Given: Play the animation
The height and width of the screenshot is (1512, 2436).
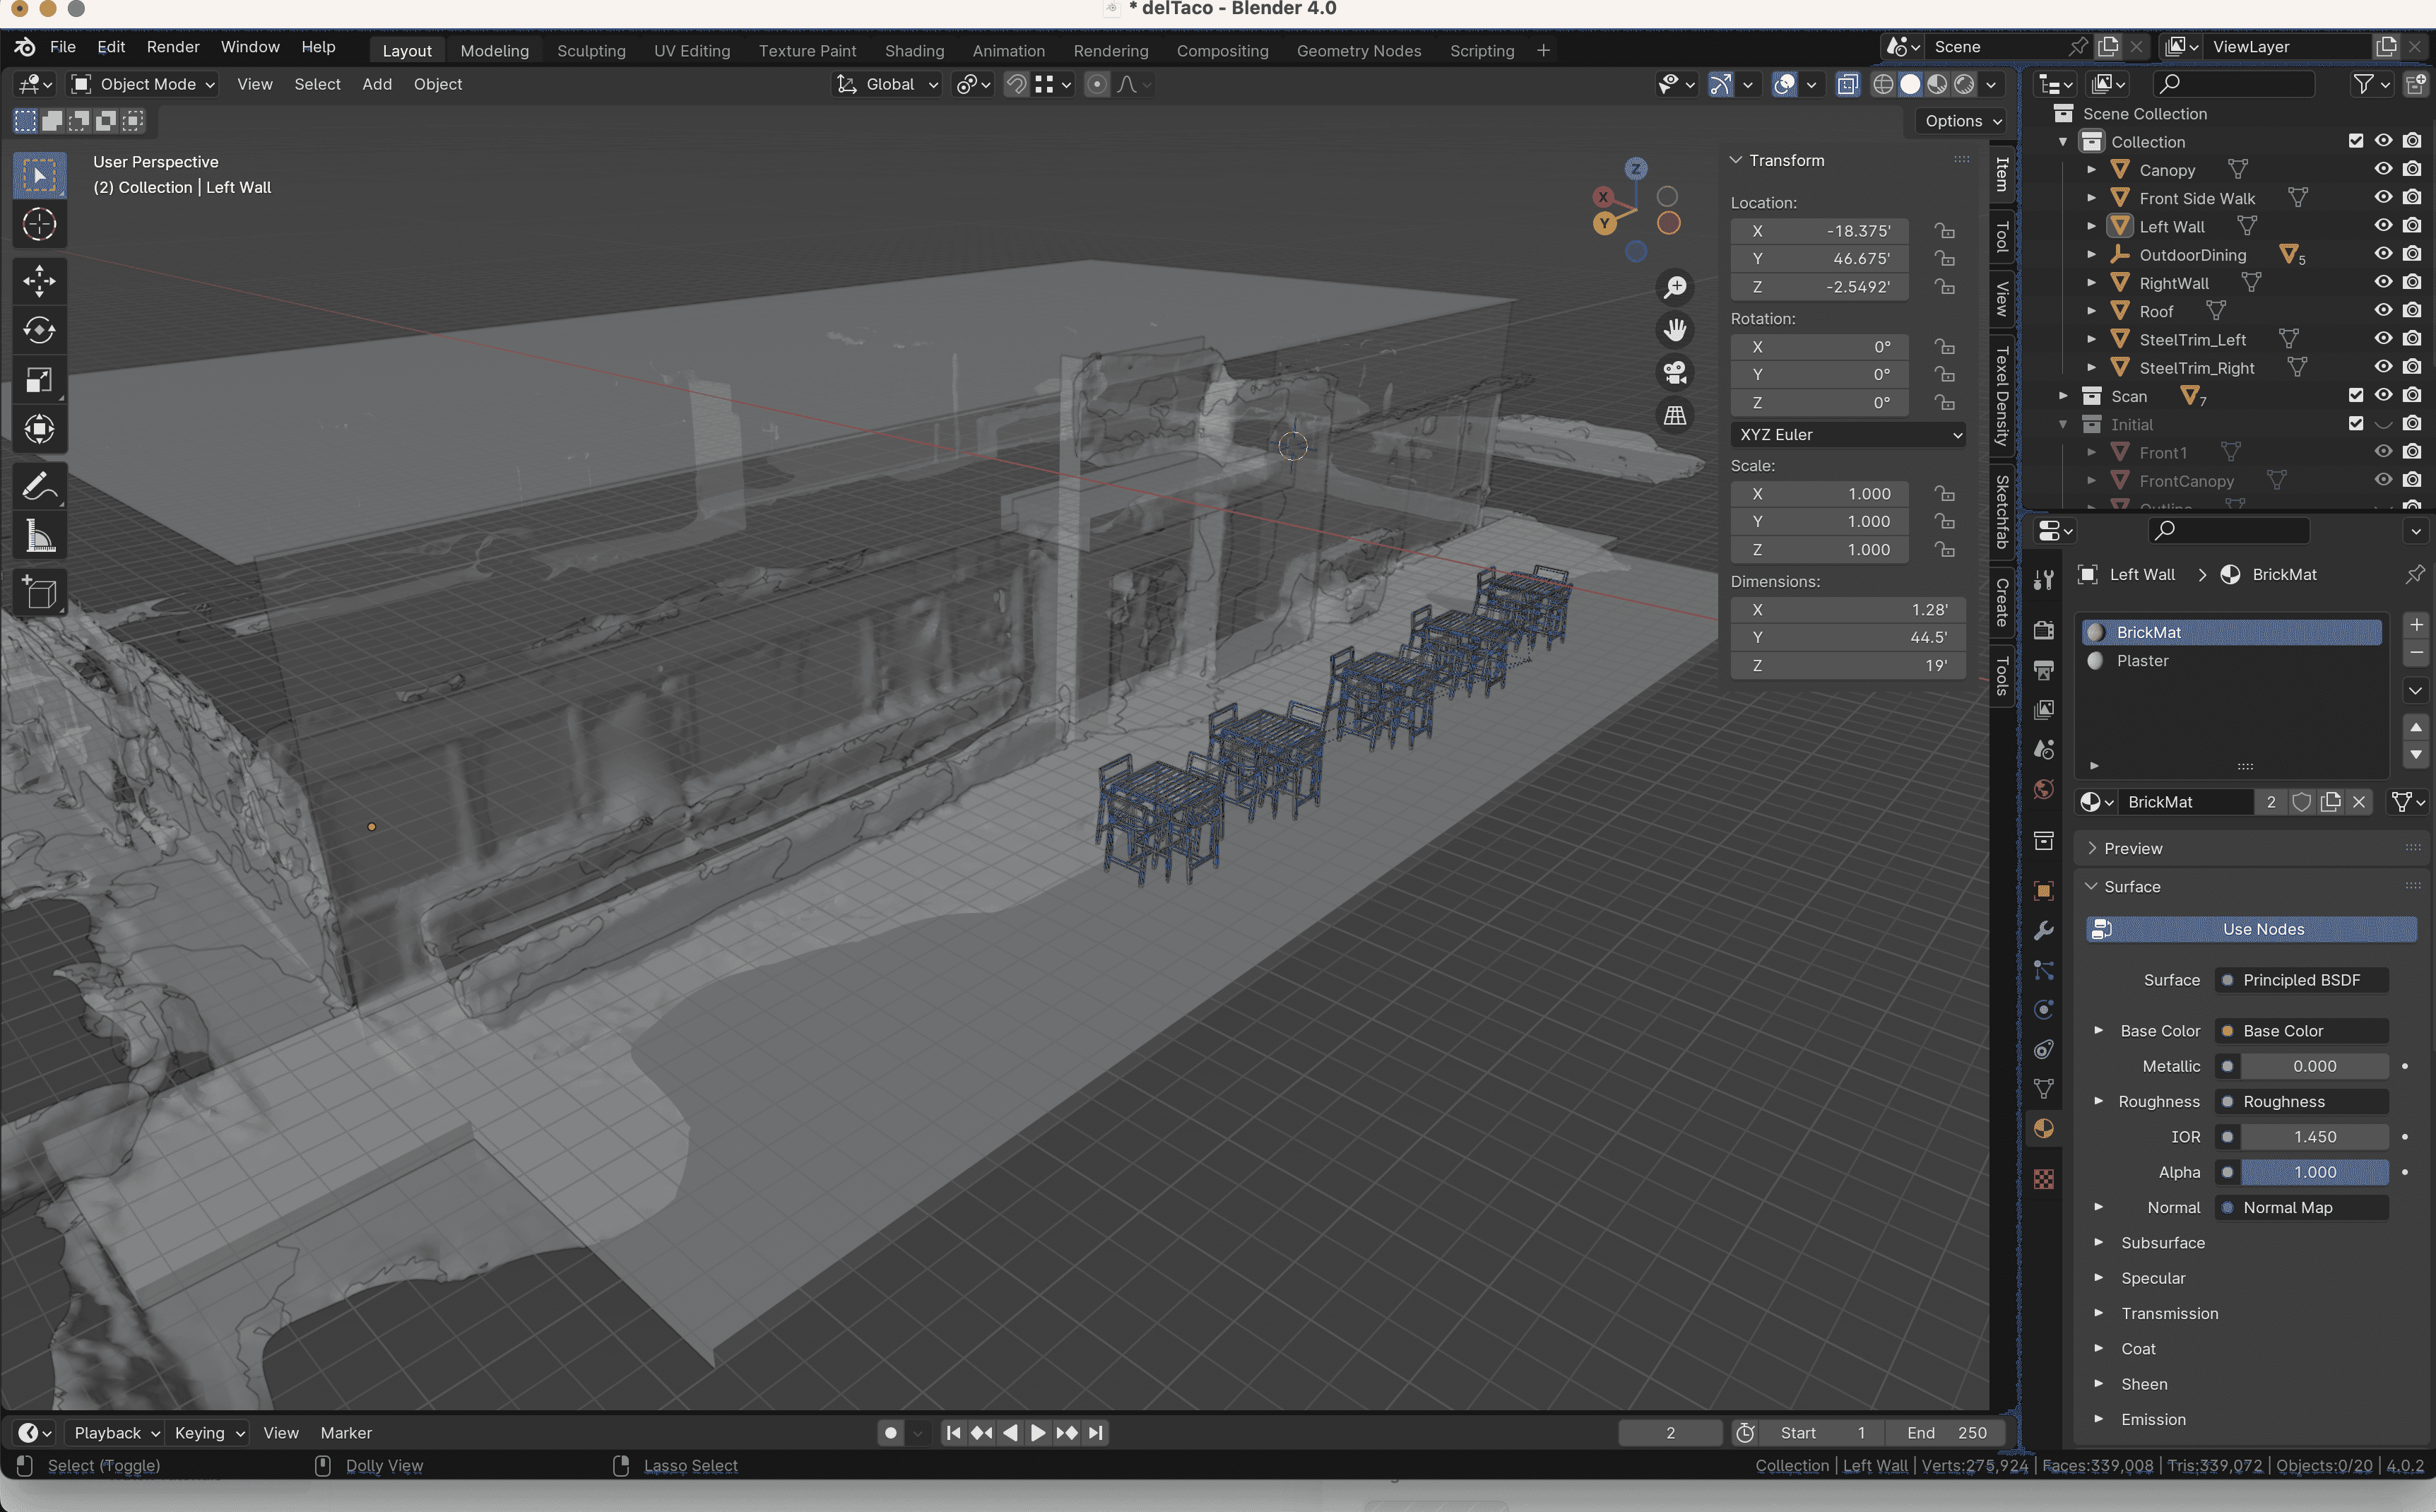Looking at the screenshot, I should [x=1038, y=1433].
